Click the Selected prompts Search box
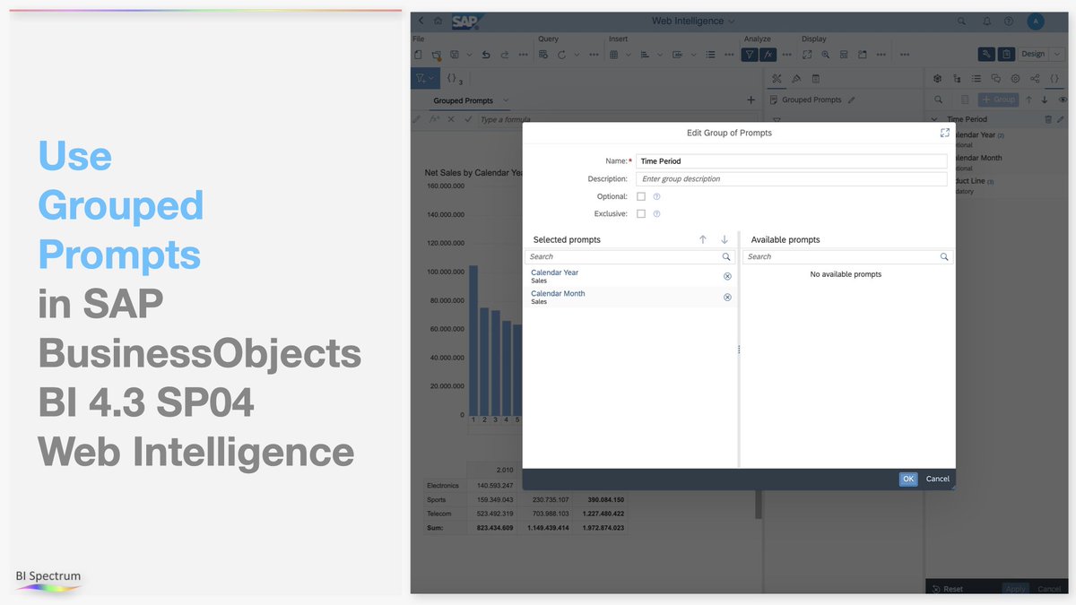 [630, 256]
